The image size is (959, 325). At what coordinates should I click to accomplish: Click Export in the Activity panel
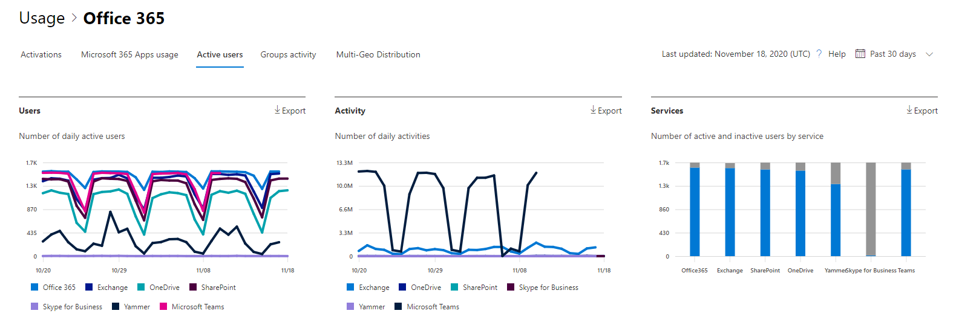(610, 111)
